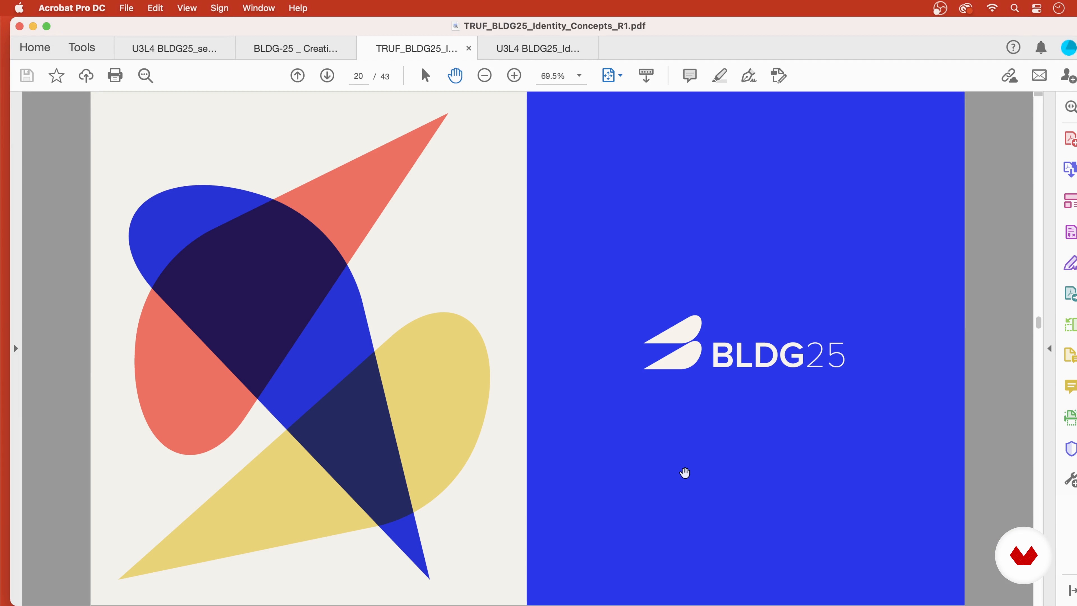1077x606 pixels.
Task: Click page number field showing 20
Action: coord(358,76)
